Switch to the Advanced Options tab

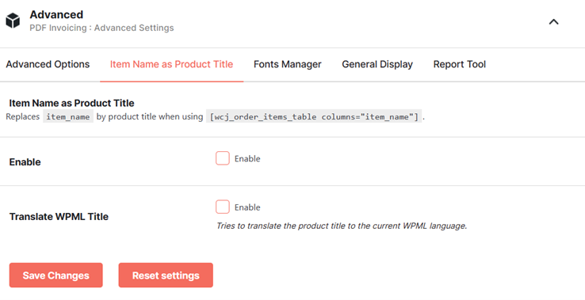[48, 64]
